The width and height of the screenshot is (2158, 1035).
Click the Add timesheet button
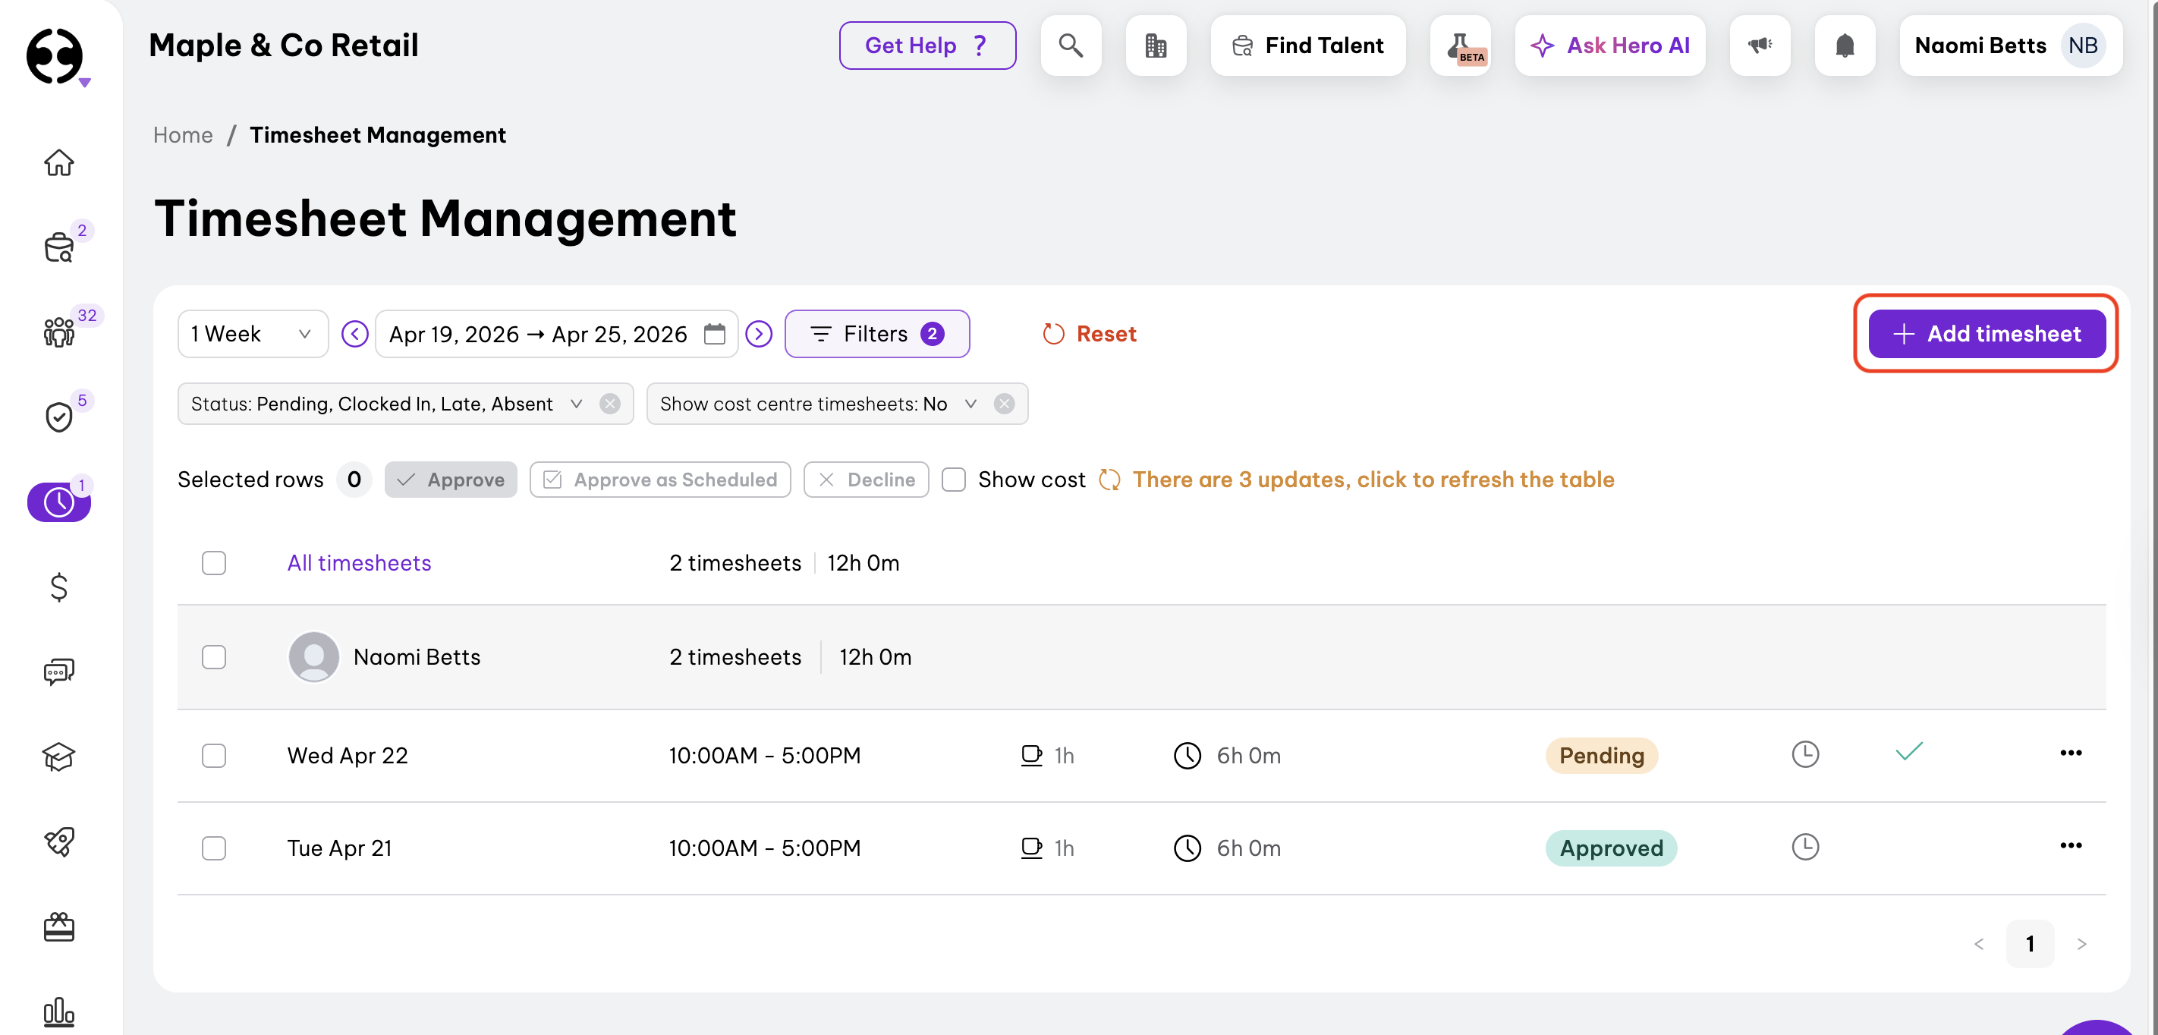point(1987,335)
